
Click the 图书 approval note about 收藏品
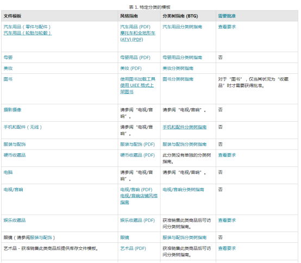click(x=253, y=83)
